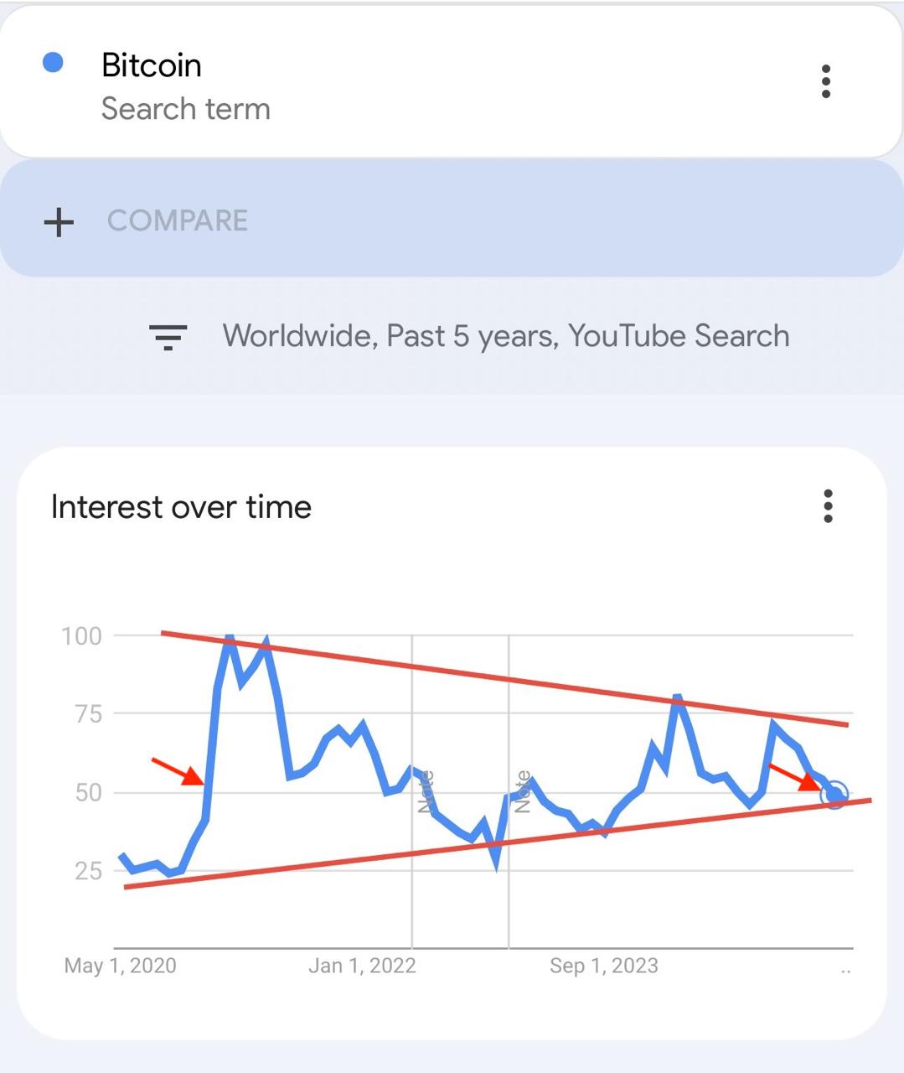The image size is (904, 1073).
Task: Click the chart peak at 100
Action: tap(229, 640)
